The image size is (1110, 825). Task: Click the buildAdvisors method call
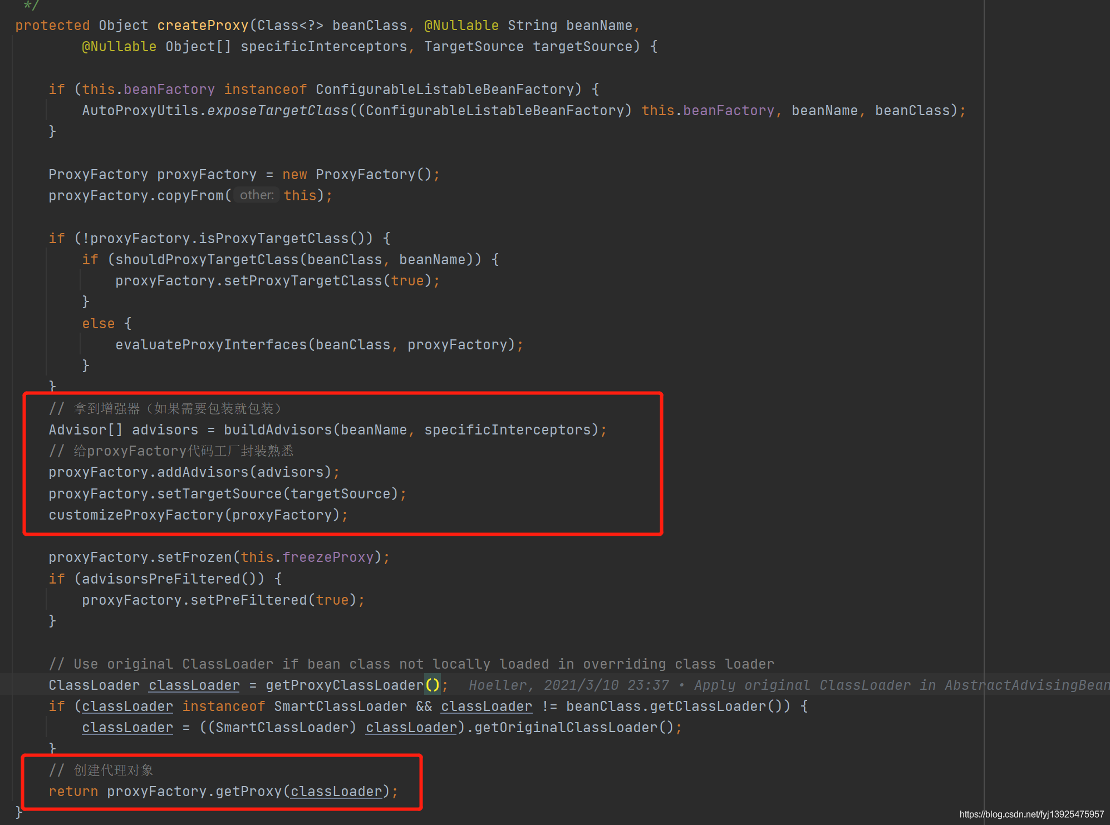[278, 430]
